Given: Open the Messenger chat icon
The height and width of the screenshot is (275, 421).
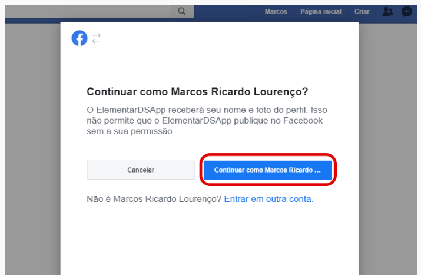Looking at the screenshot, I should click(407, 12).
